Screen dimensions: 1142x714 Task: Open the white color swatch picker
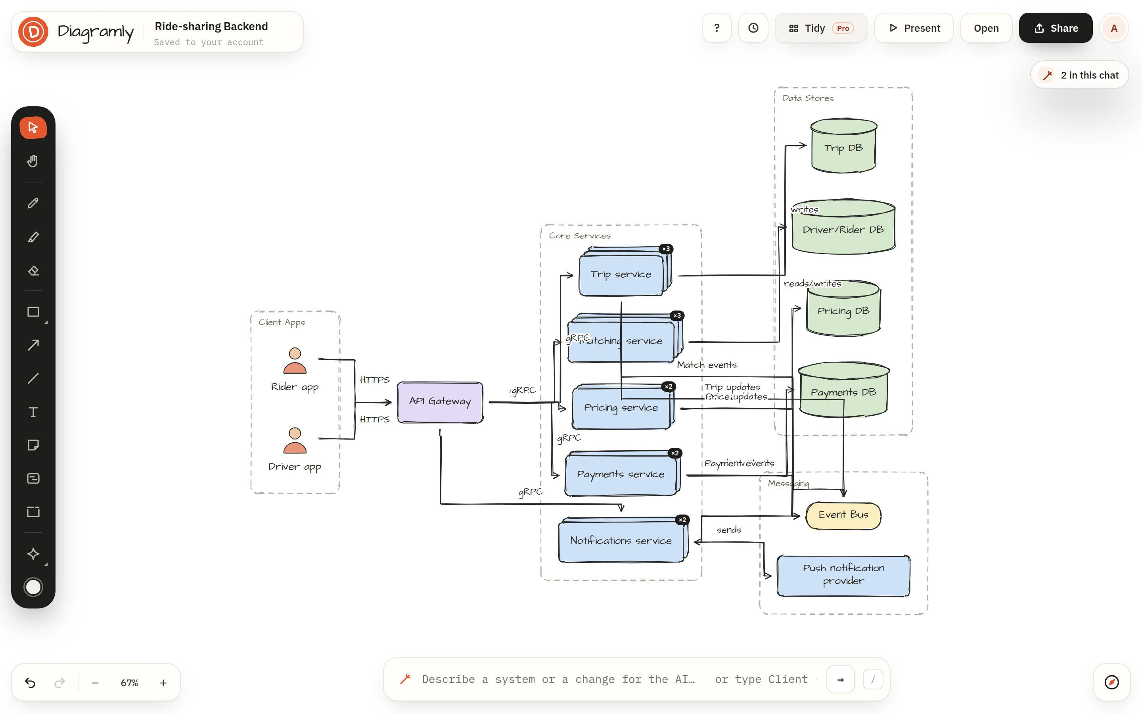click(x=33, y=587)
